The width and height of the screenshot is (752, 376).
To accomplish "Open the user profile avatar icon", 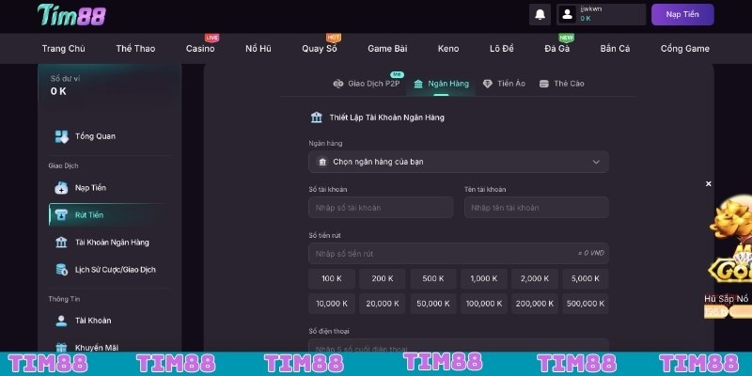I will pyautogui.click(x=567, y=14).
